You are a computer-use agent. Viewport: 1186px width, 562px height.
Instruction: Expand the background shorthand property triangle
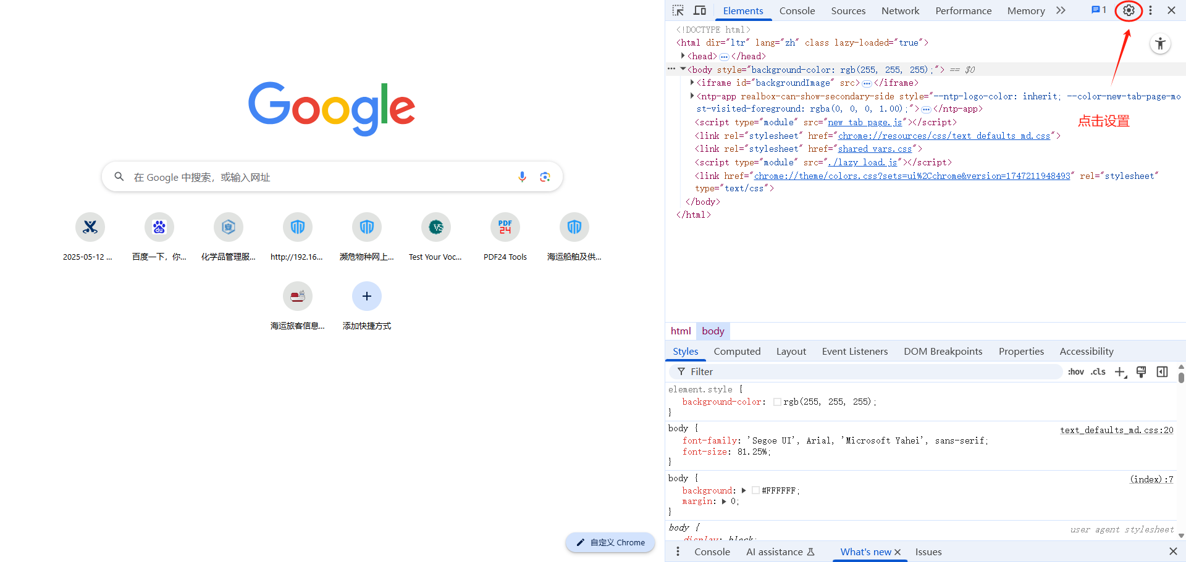pyautogui.click(x=744, y=490)
